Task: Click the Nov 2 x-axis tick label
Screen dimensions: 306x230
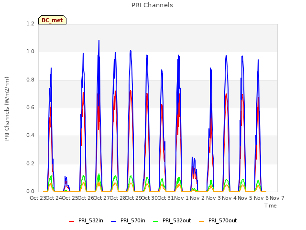Action: point(197,198)
